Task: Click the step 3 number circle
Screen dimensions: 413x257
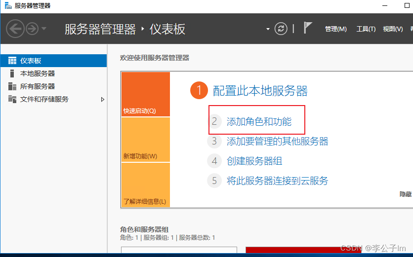Action: tap(214, 141)
